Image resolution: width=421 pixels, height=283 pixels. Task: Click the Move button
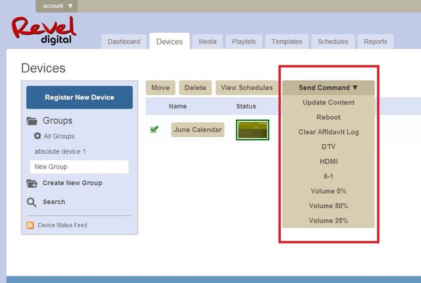point(161,87)
